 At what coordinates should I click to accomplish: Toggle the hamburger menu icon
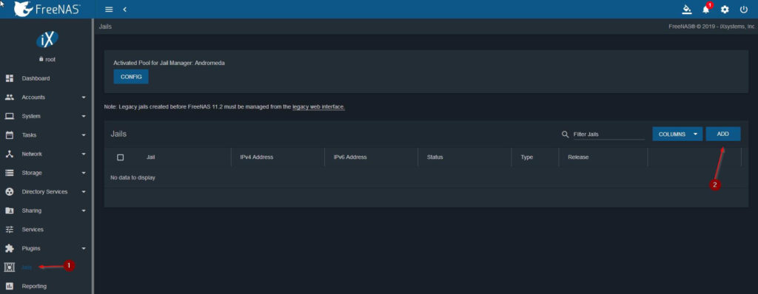click(x=109, y=9)
